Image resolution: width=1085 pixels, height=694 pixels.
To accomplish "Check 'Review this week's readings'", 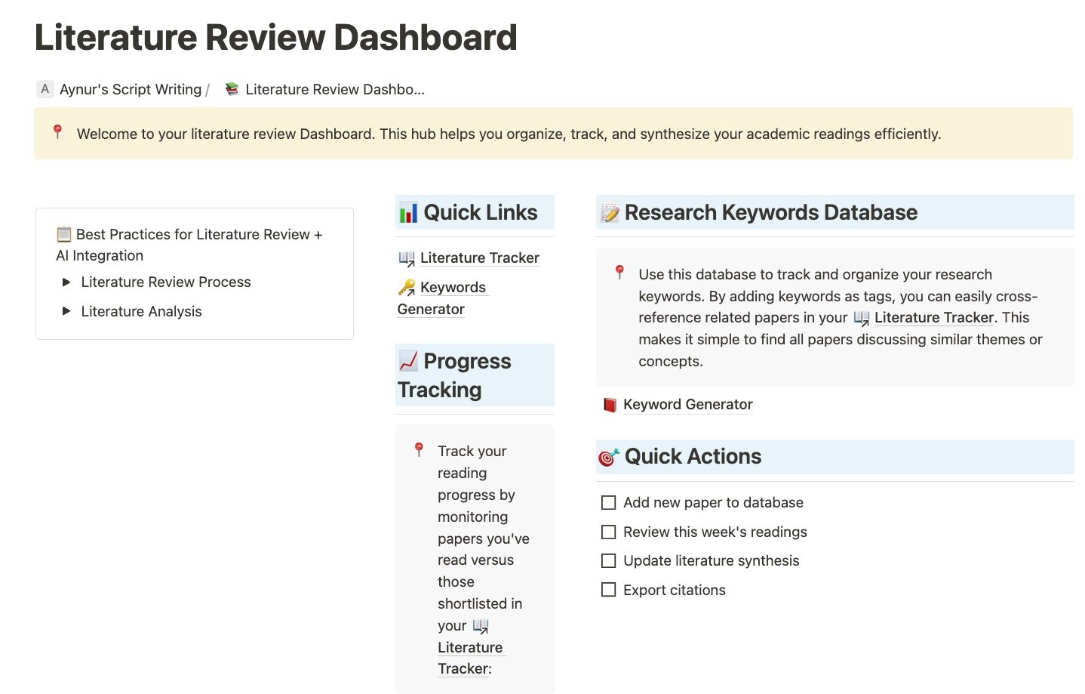I will coord(608,532).
